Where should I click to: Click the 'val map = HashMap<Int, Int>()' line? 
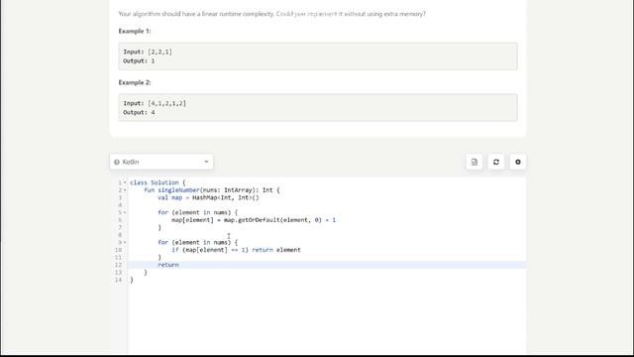(208, 197)
